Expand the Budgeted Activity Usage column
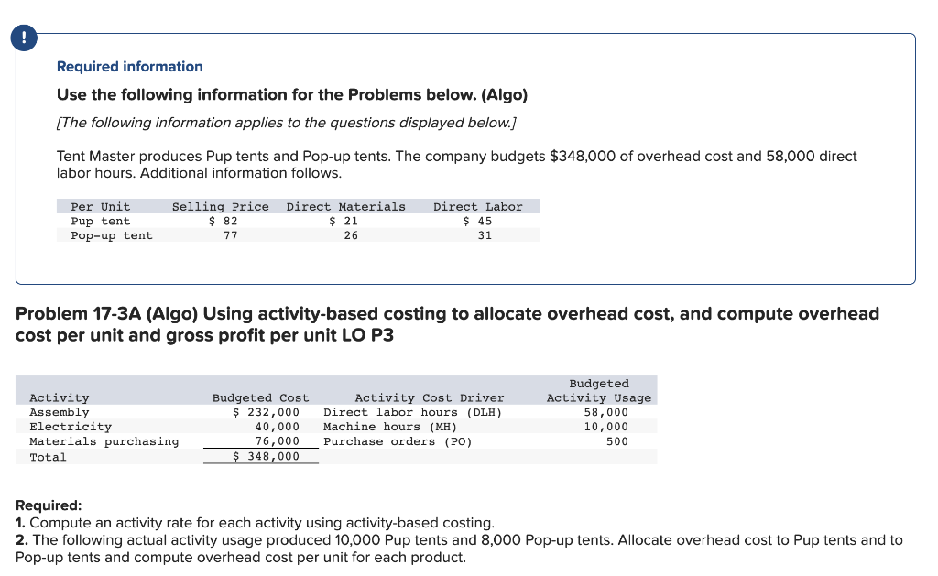The height and width of the screenshot is (576, 938). coord(598,390)
